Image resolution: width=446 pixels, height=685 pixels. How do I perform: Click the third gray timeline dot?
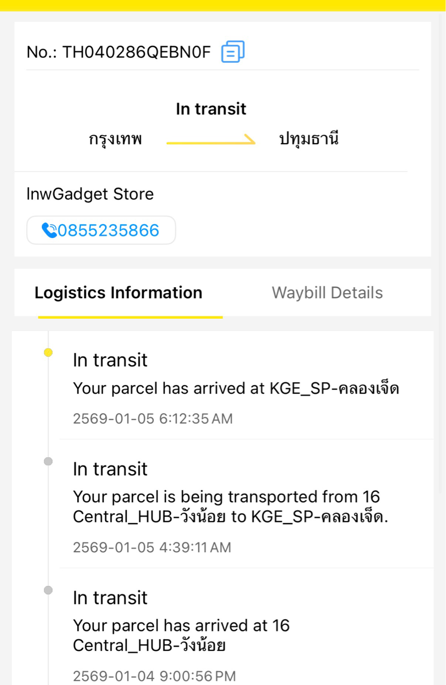48,590
